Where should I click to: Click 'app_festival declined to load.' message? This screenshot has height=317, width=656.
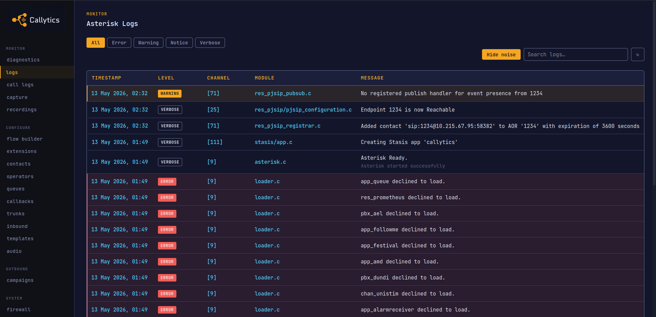click(x=407, y=245)
